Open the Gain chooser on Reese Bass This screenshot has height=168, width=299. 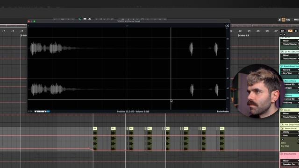click(x=291, y=88)
